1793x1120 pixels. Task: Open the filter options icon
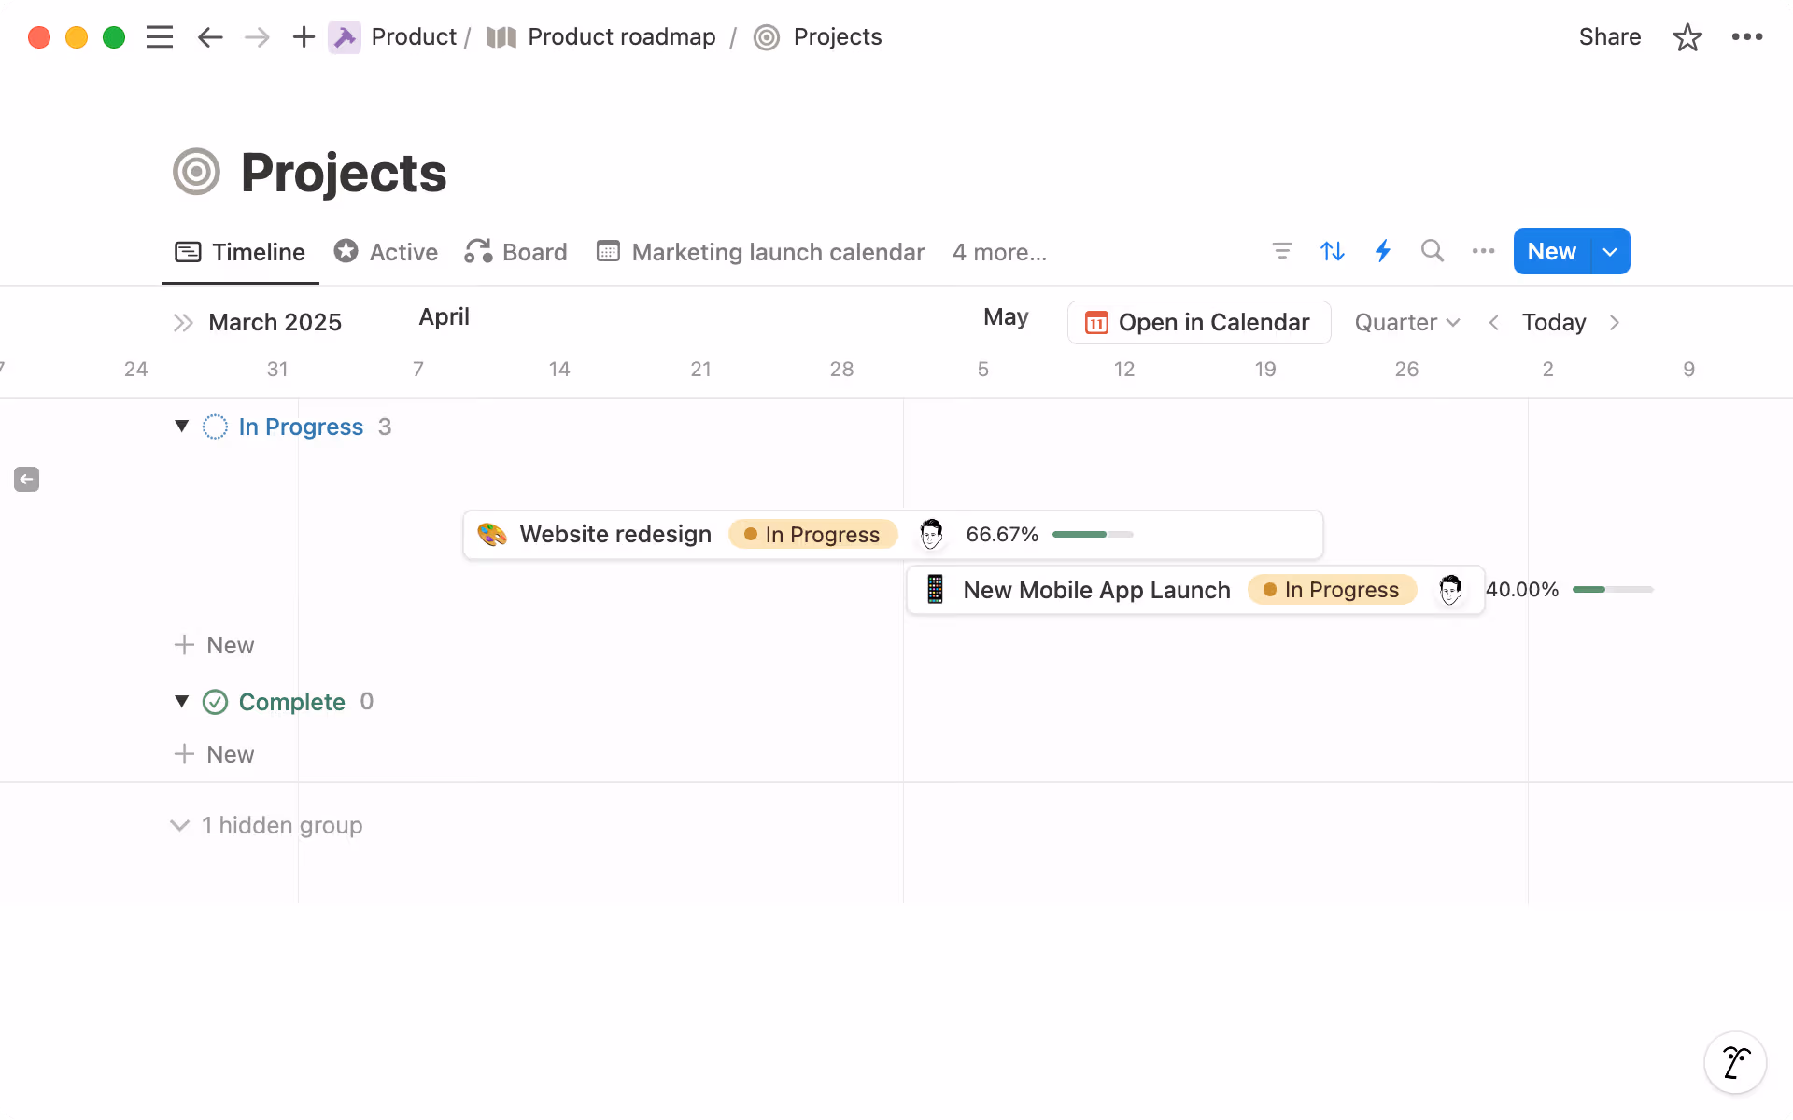pos(1282,251)
